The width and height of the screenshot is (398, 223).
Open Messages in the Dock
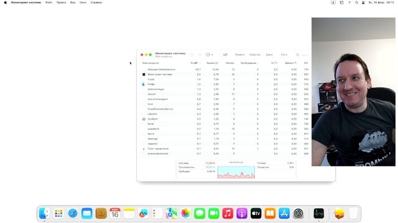point(200,214)
